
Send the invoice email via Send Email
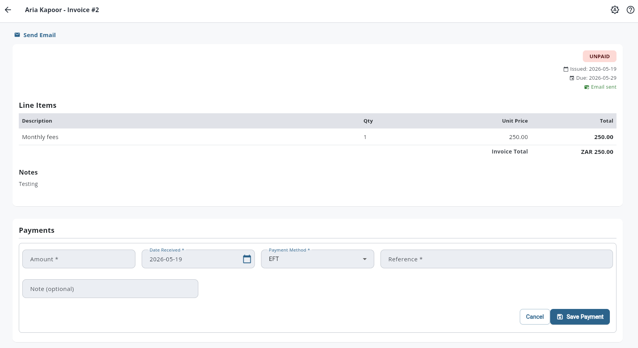point(35,35)
